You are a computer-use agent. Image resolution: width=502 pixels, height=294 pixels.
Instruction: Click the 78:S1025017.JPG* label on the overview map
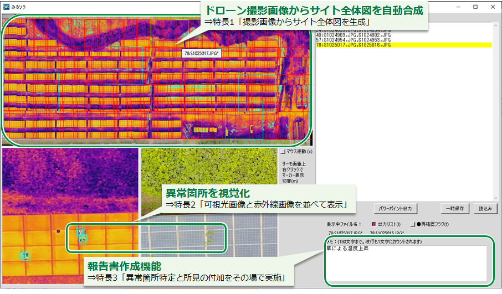click(201, 53)
